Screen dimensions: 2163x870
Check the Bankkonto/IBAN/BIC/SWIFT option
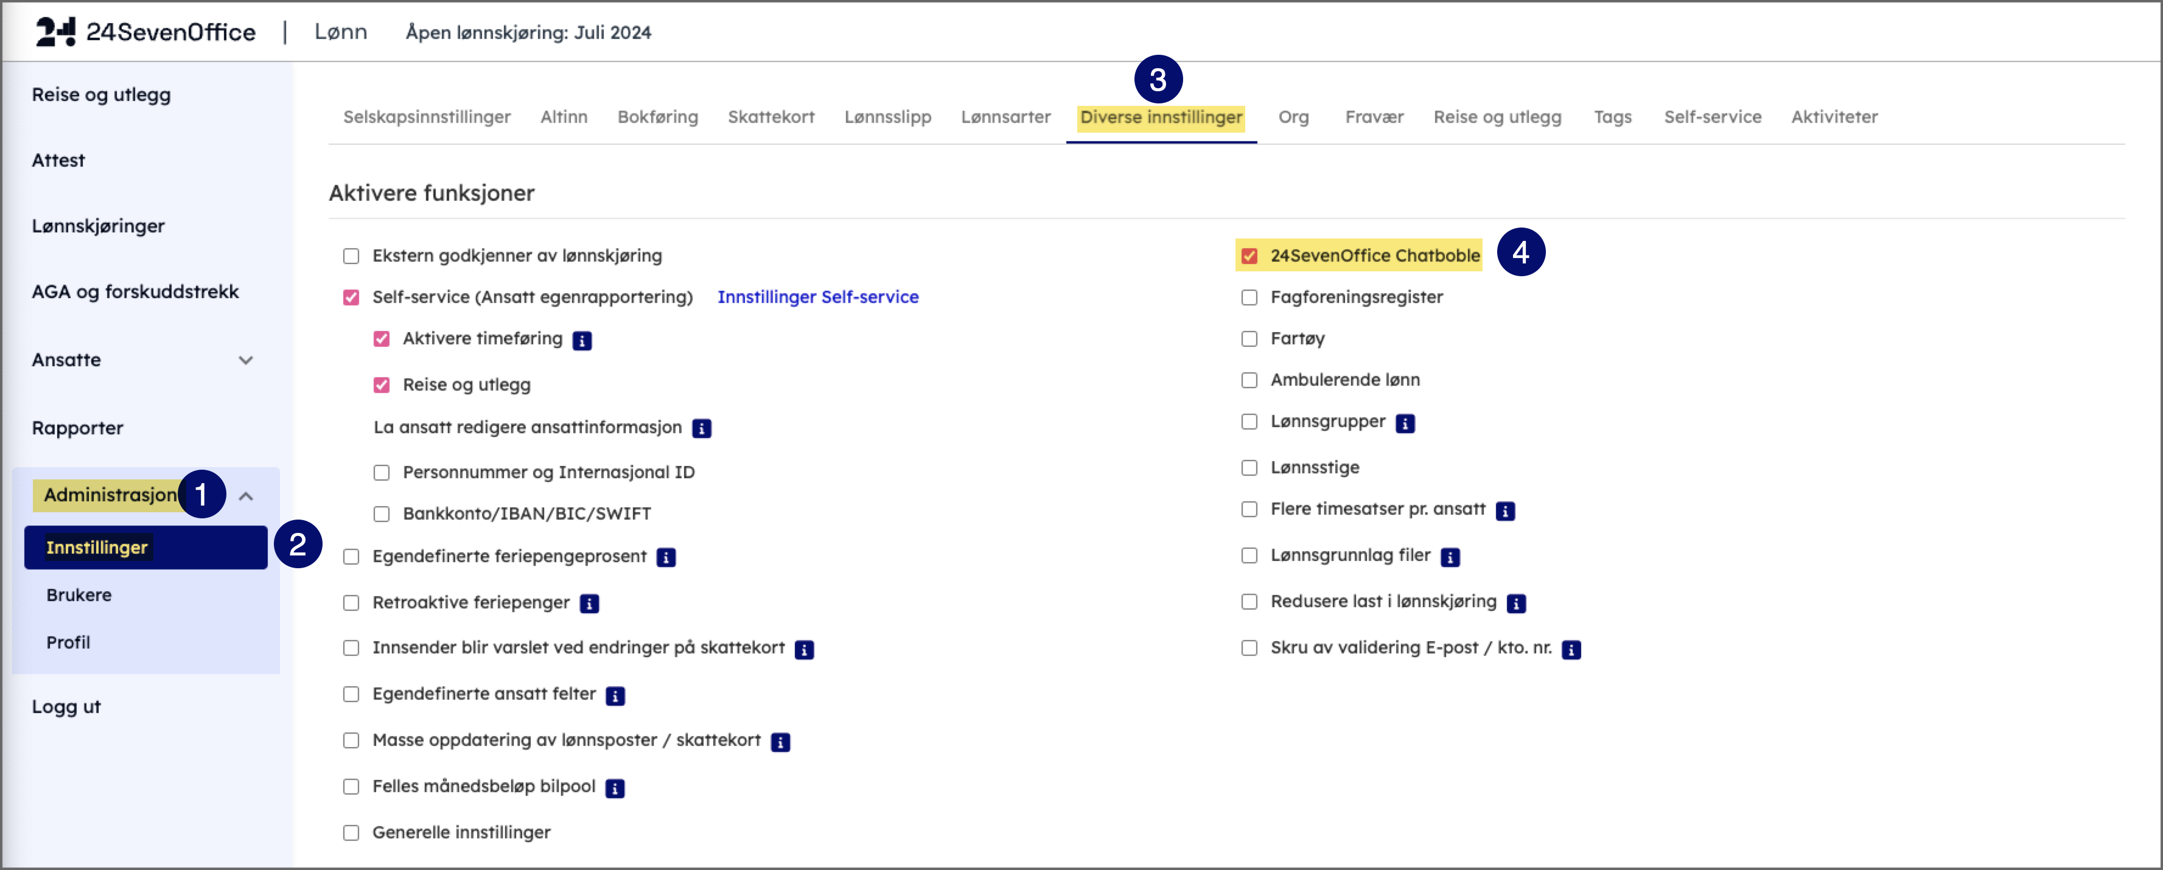(x=381, y=514)
